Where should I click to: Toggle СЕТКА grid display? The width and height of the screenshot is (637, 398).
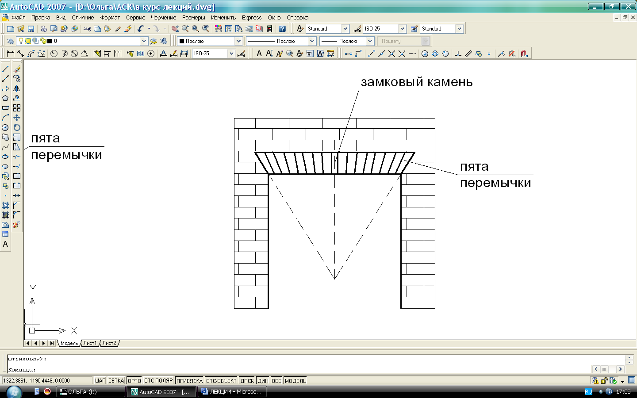point(116,381)
